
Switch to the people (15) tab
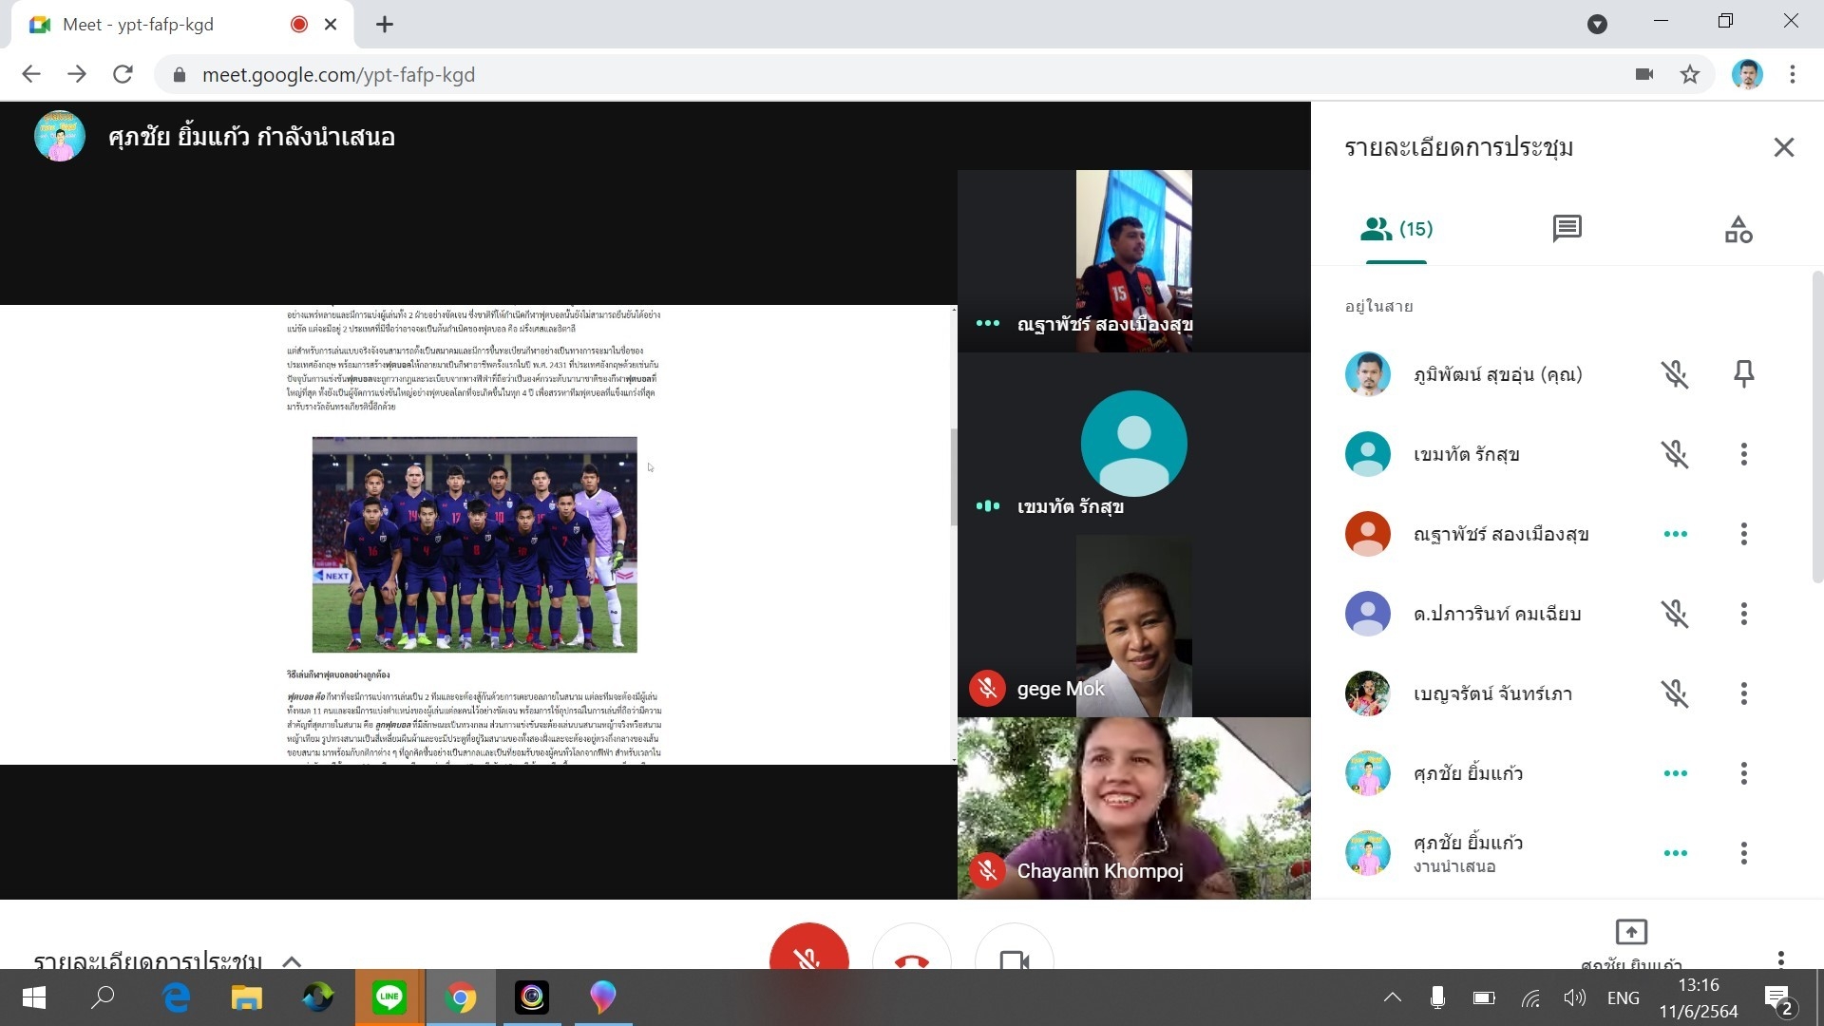tap(1396, 229)
